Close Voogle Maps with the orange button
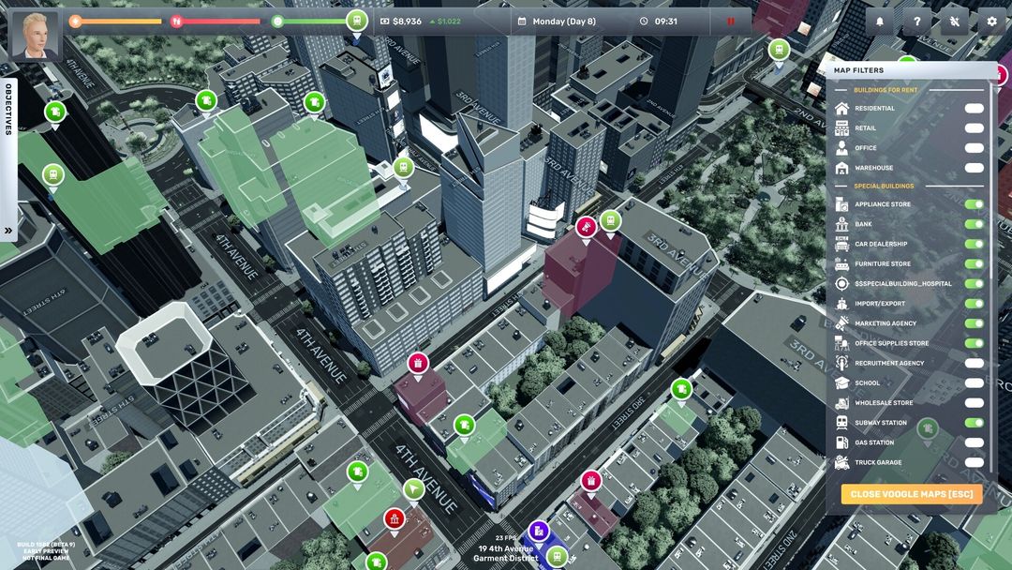 coord(911,494)
